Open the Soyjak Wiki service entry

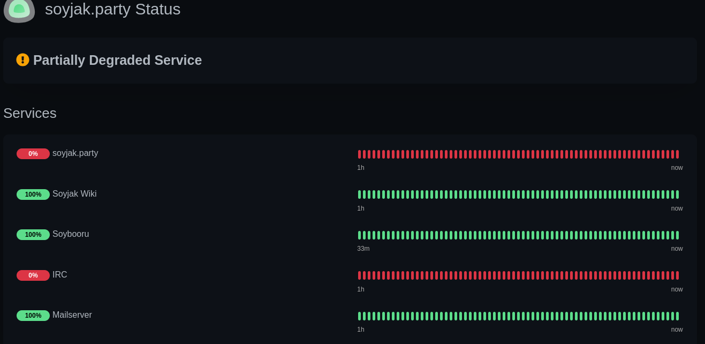(x=74, y=194)
